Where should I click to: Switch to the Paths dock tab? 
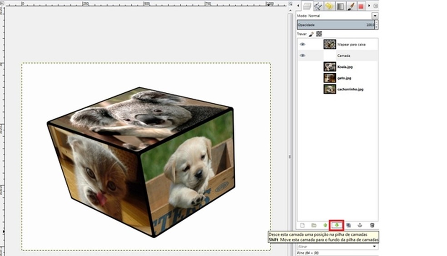[318, 6]
